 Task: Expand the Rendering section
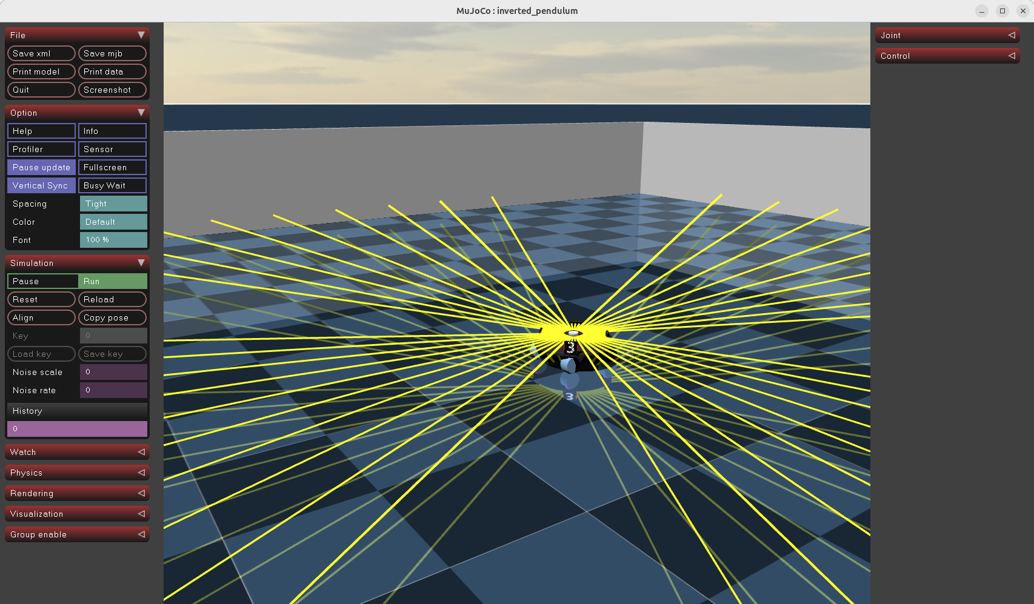click(76, 493)
